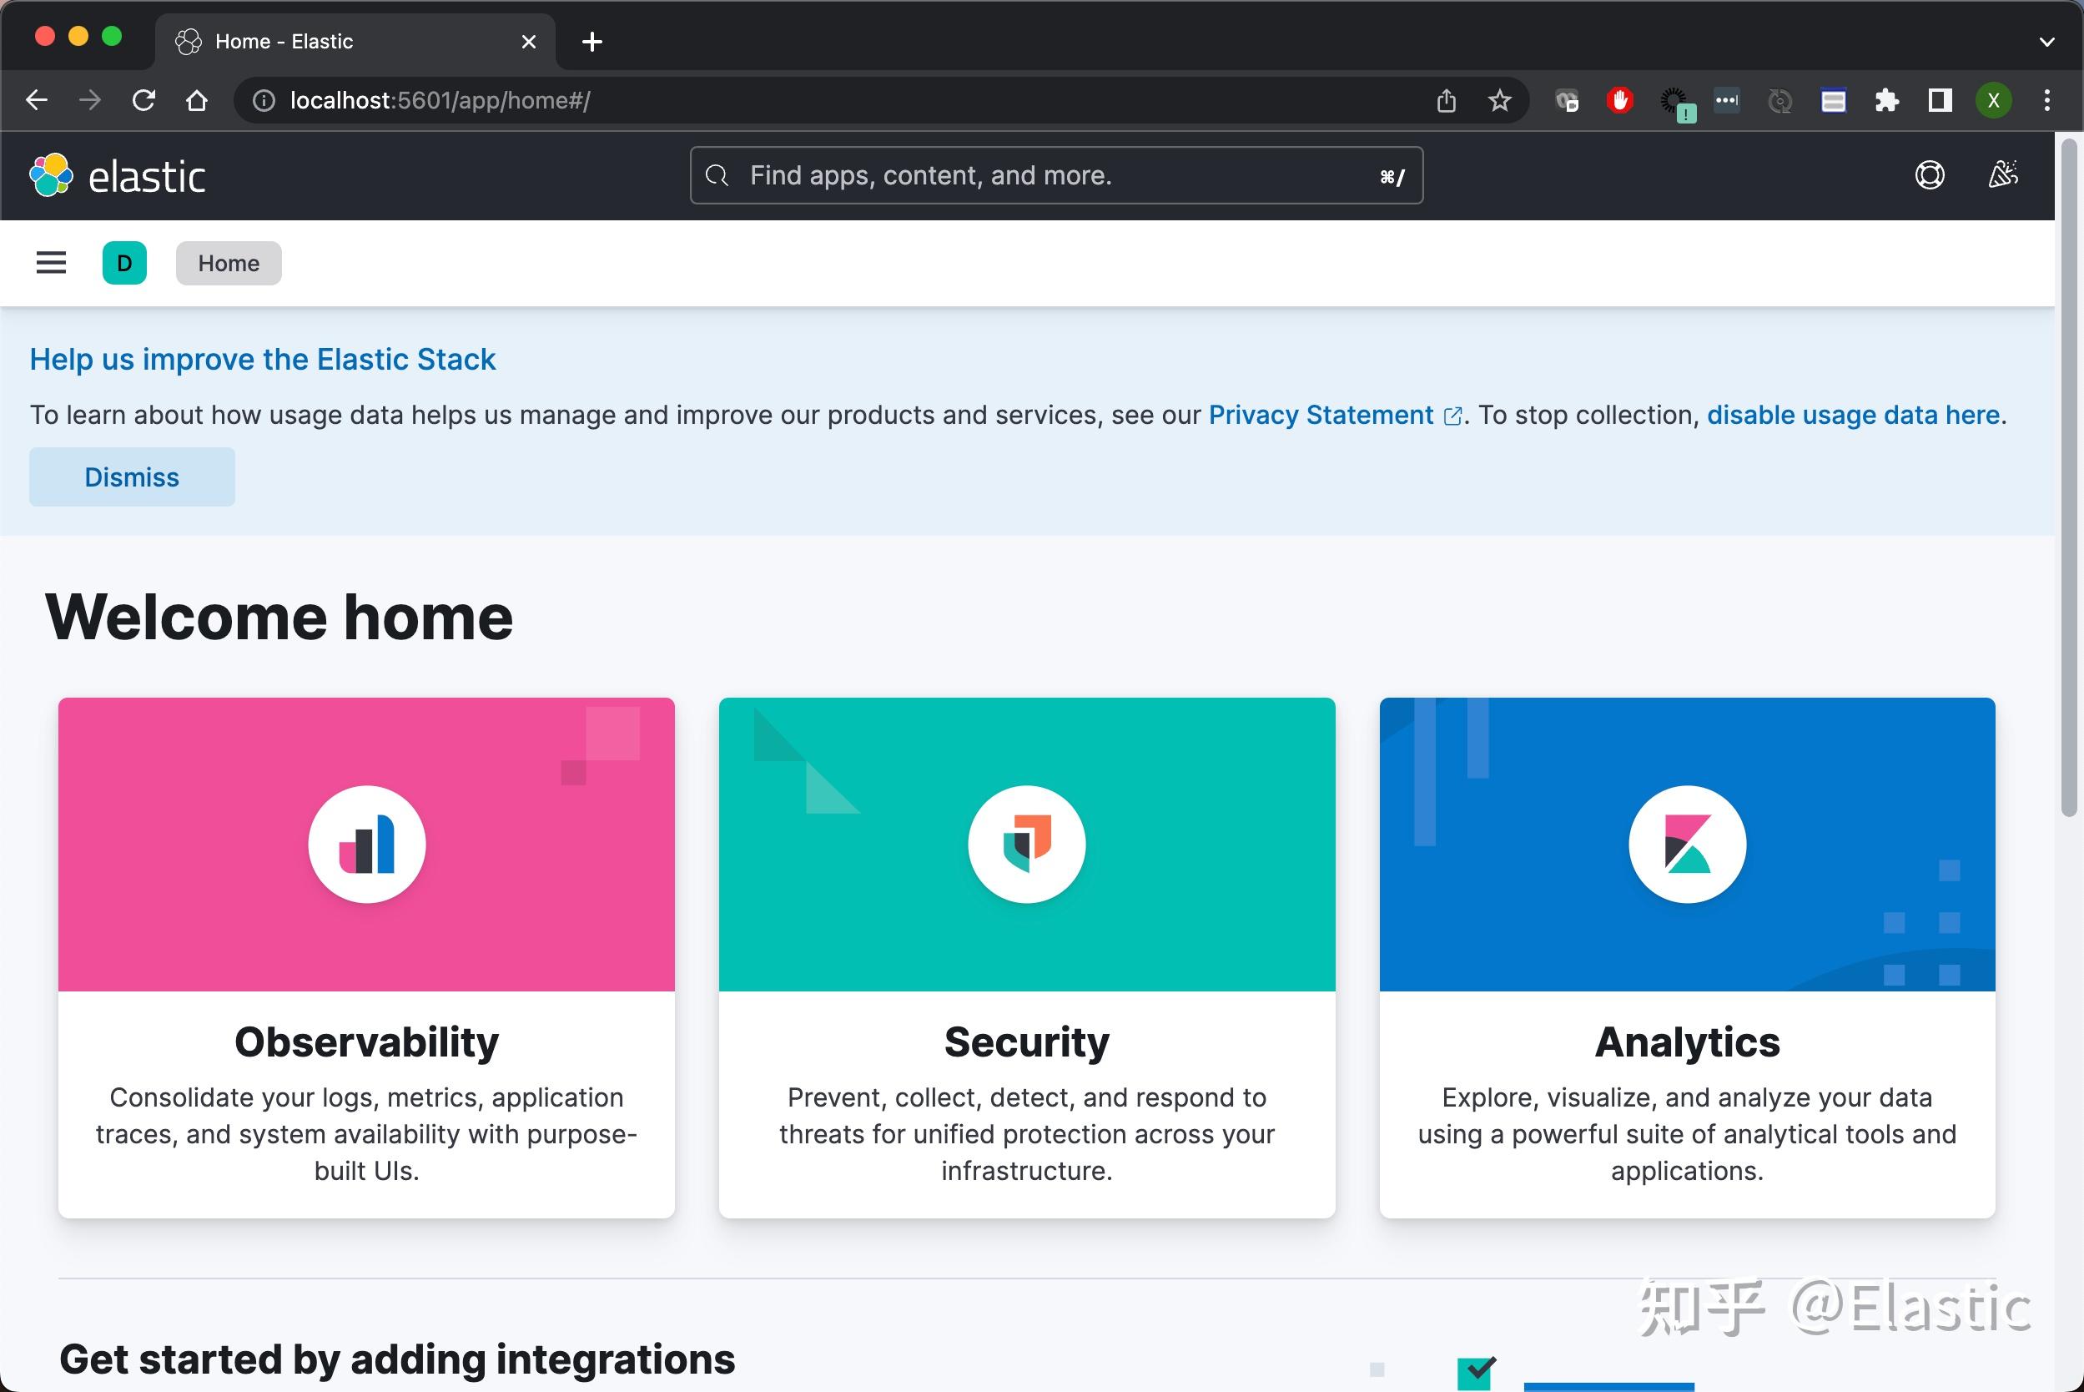This screenshot has height=1392, width=2084.
Task: Open the Help life-ring icon
Action: point(1930,175)
